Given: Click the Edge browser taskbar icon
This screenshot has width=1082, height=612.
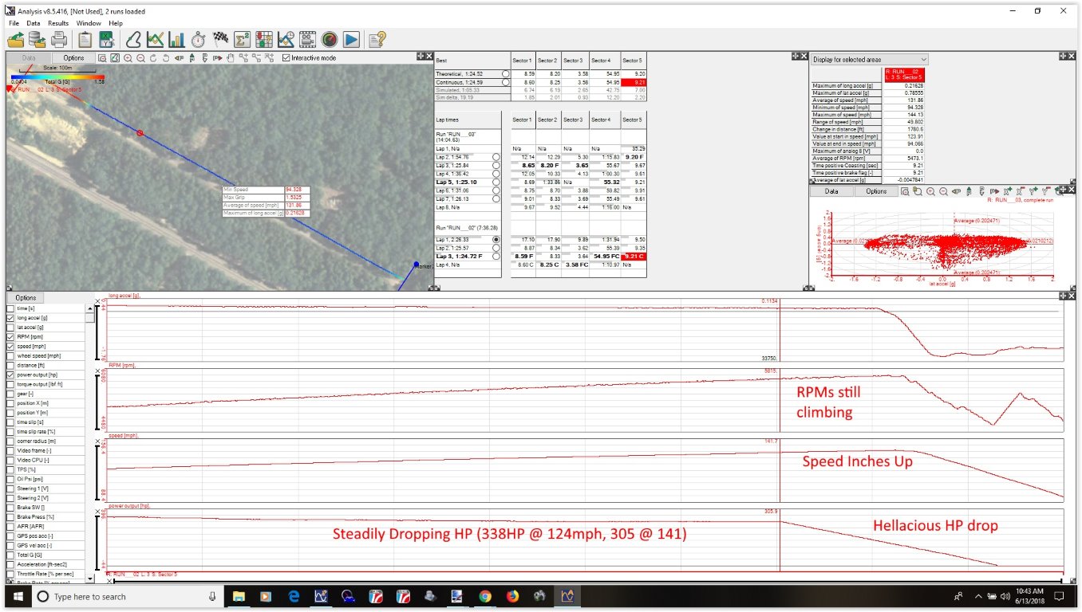Looking at the screenshot, I should point(294,596).
